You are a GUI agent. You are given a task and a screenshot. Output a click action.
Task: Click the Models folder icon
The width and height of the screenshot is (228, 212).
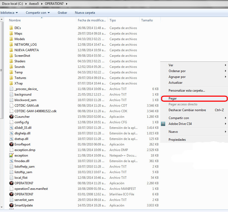pos(11,39)
